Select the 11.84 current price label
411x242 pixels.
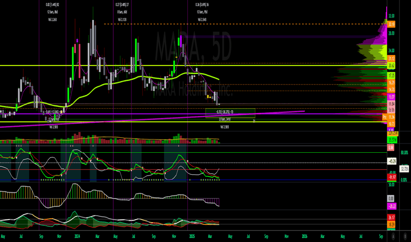coord(391,104)
